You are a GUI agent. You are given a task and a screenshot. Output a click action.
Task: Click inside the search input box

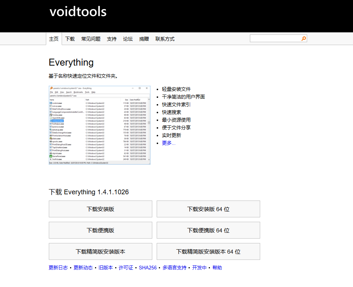[275, 38]
